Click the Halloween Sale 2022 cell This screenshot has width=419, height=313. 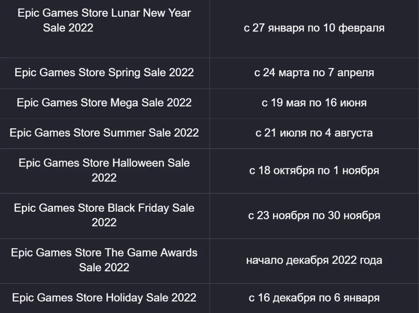(104, 170)
